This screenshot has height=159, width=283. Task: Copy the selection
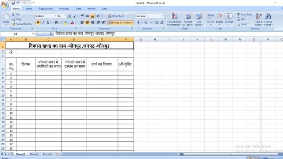click(x=17, y=19)
